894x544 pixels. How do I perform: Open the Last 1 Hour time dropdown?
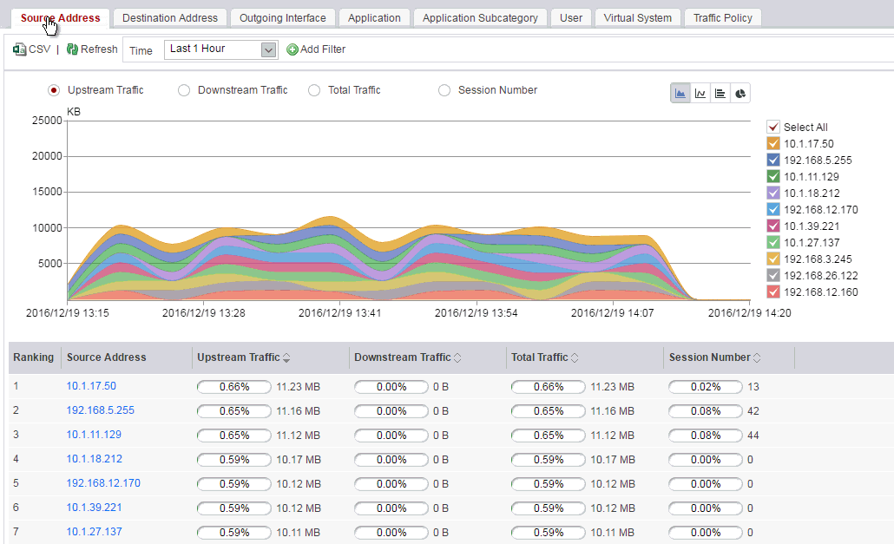coord(220,49)
